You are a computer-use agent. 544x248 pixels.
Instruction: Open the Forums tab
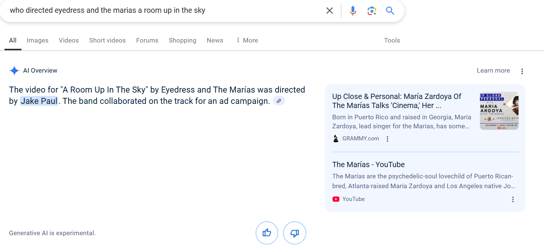point(147,40)
